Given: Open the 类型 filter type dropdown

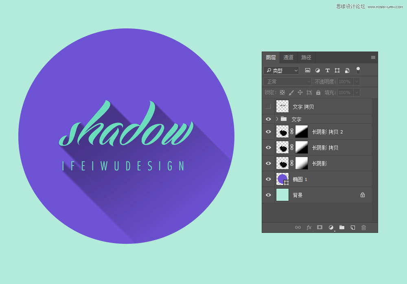Looking at the screenshot, I should click(x=281, y=71).
